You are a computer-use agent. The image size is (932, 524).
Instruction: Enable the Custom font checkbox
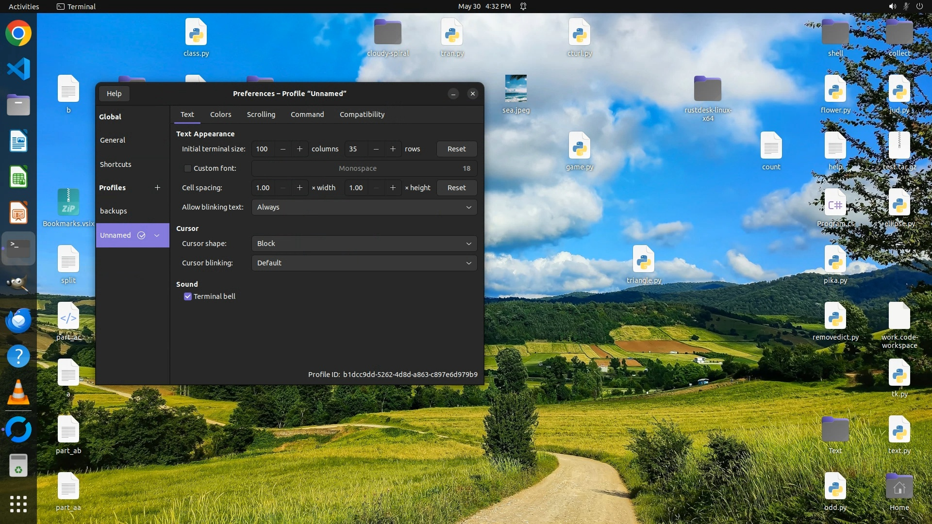(x=187, y=168)
